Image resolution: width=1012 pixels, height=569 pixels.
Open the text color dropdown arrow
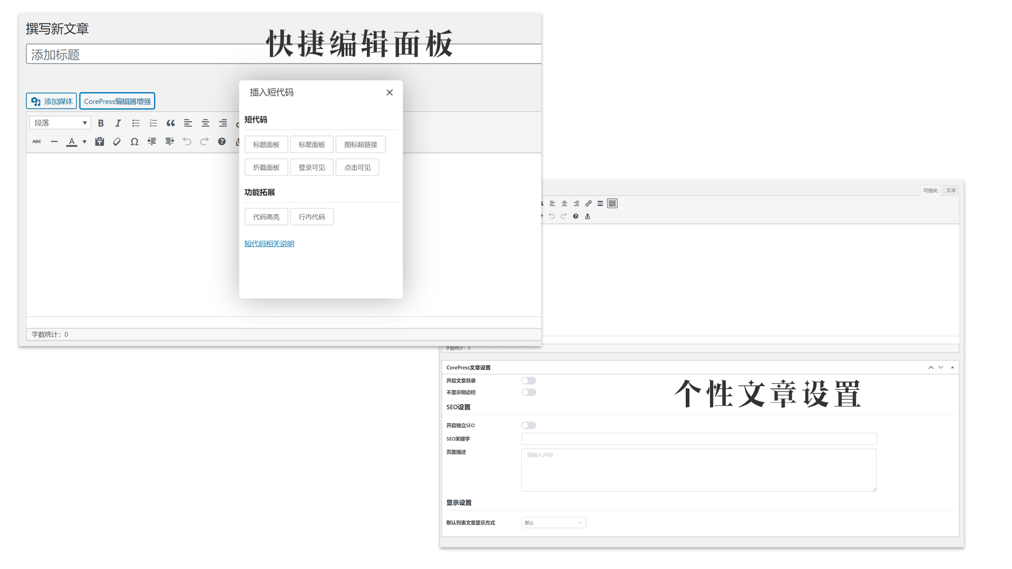pos(84,141)
